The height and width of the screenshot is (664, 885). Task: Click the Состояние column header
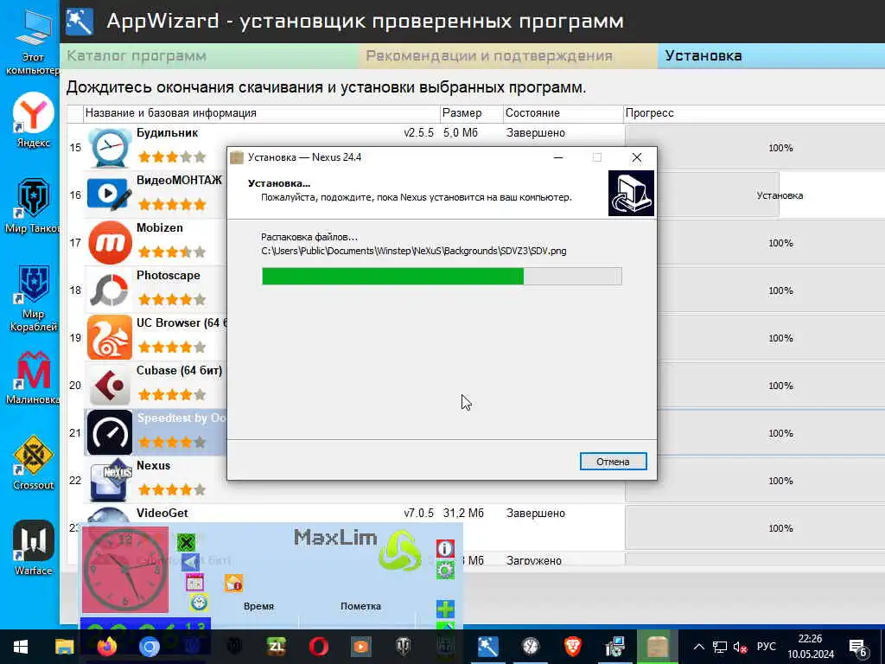(563, 113)
